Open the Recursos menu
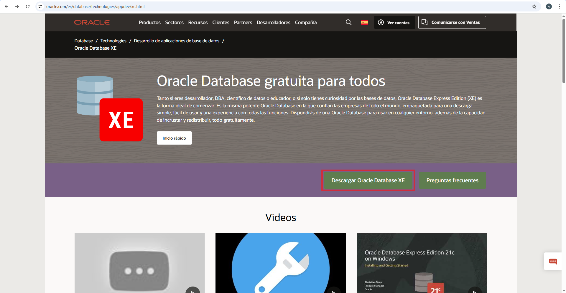Viewport: 566px width, 293px height. [198, 22]
